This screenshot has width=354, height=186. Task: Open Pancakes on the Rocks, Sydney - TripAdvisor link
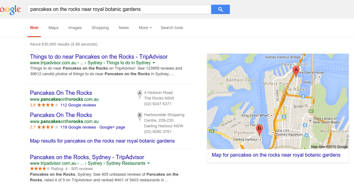pos(87,157)
